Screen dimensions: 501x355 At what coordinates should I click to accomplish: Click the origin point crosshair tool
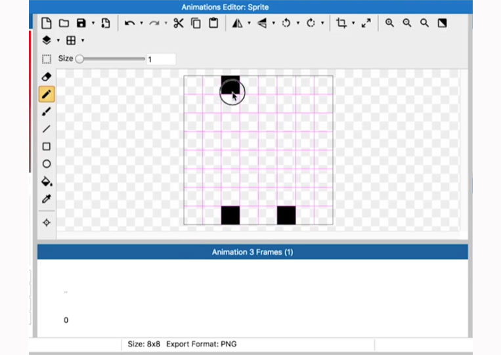(x=47, y=222)
